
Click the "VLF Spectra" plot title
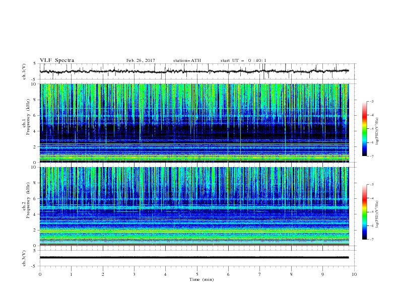point(57,60)
